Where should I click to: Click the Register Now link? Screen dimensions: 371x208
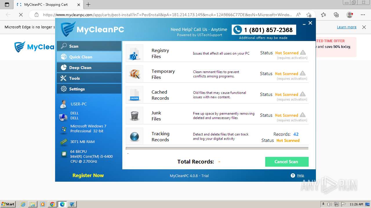point(88,175)
